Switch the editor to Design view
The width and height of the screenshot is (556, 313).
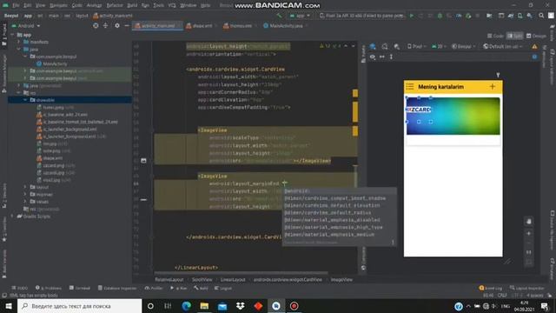point(536,36)
